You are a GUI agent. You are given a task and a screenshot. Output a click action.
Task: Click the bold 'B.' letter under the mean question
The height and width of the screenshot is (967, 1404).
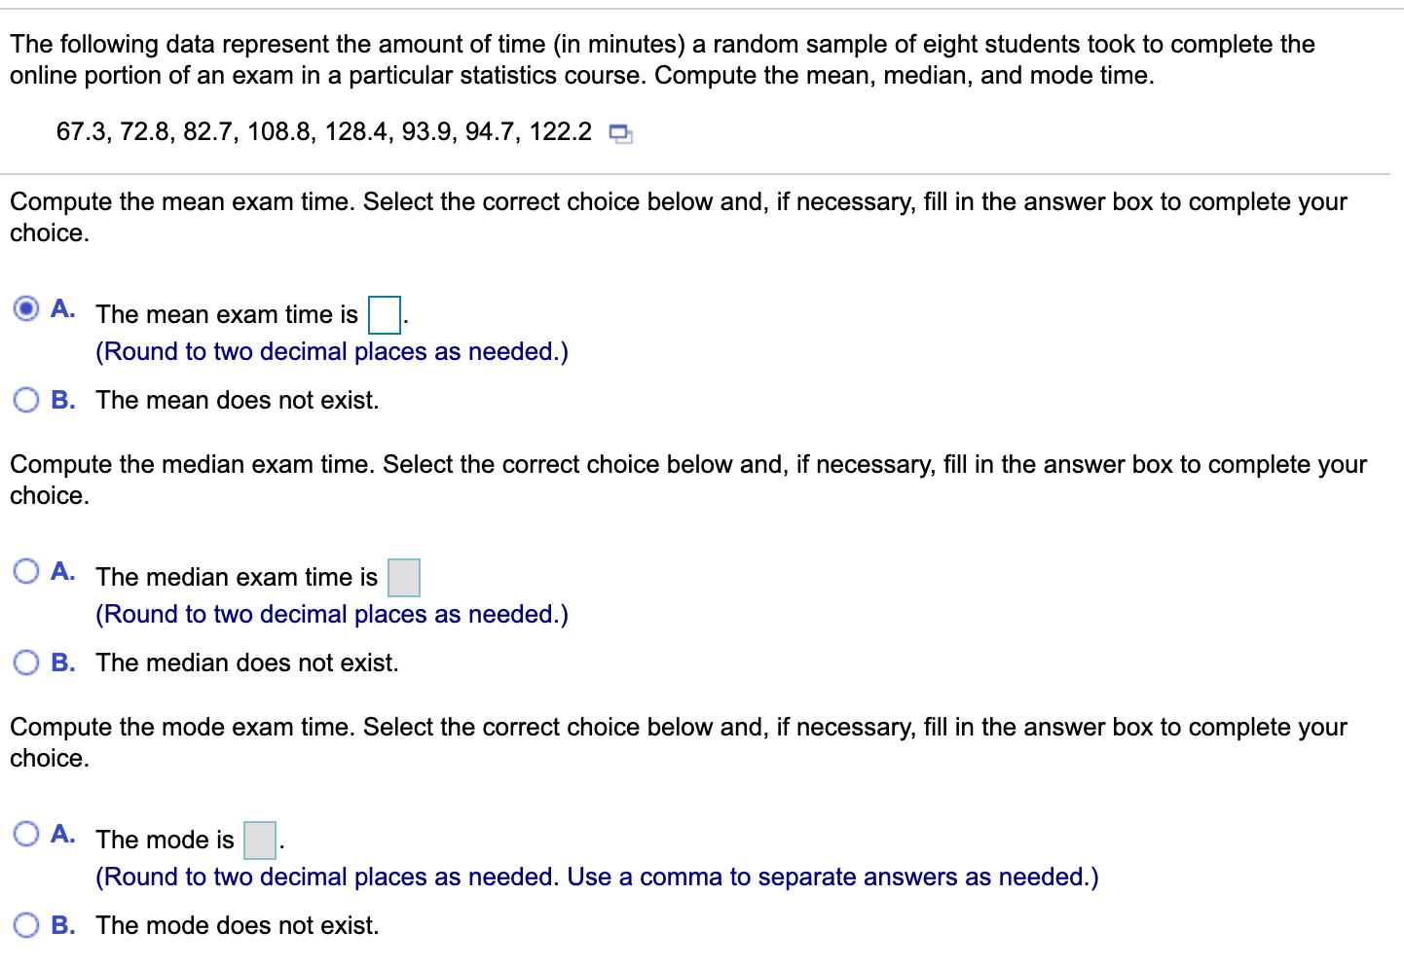pyautogui.click(x=63, y=400)
